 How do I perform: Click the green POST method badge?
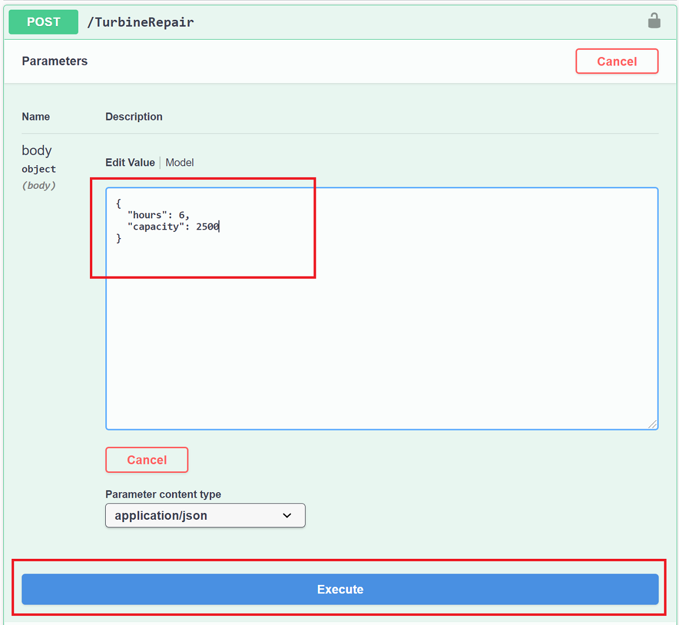43,21
